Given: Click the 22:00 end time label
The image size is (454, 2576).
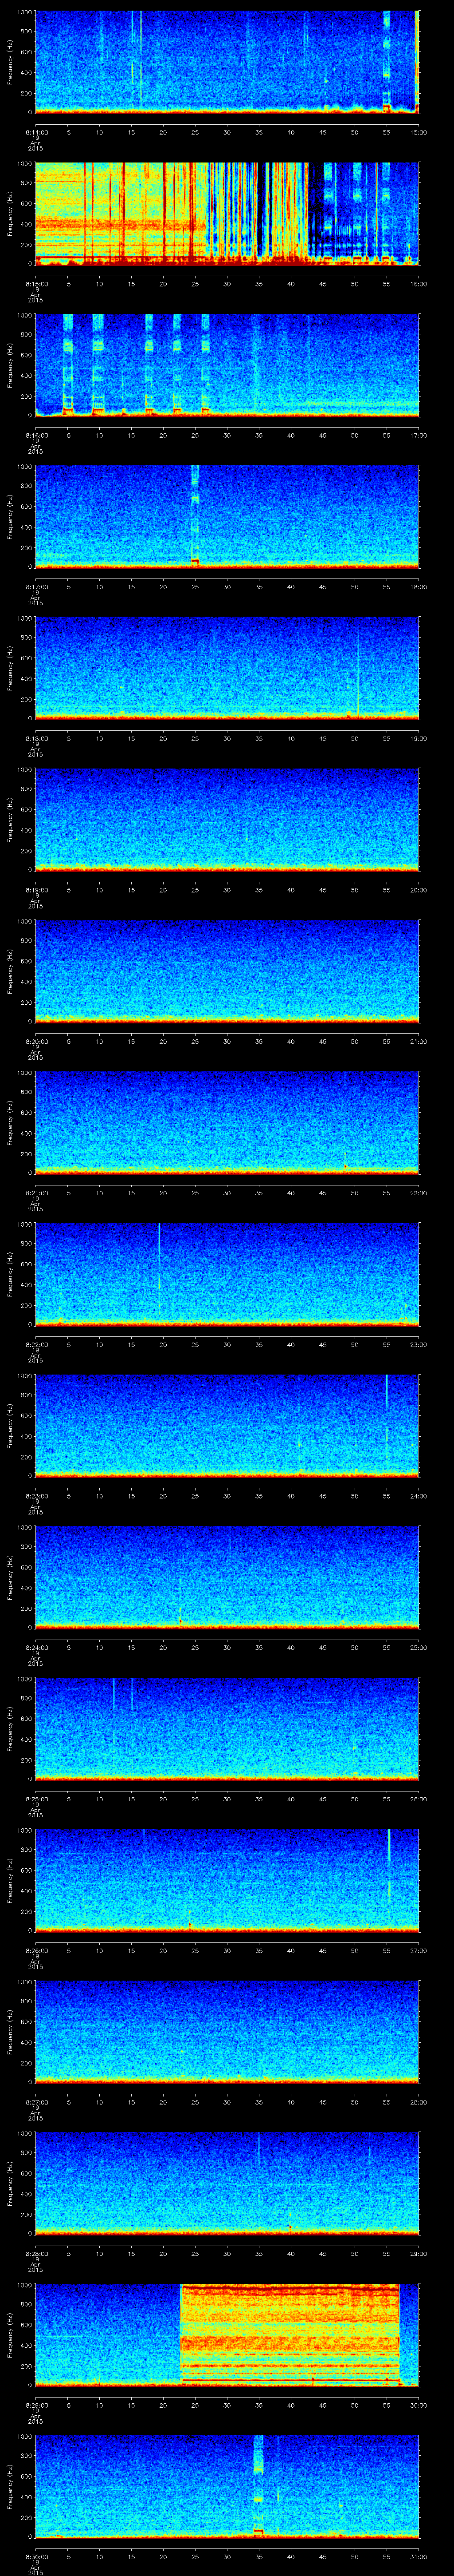Looking at the screenshot, I should 419,1193.
